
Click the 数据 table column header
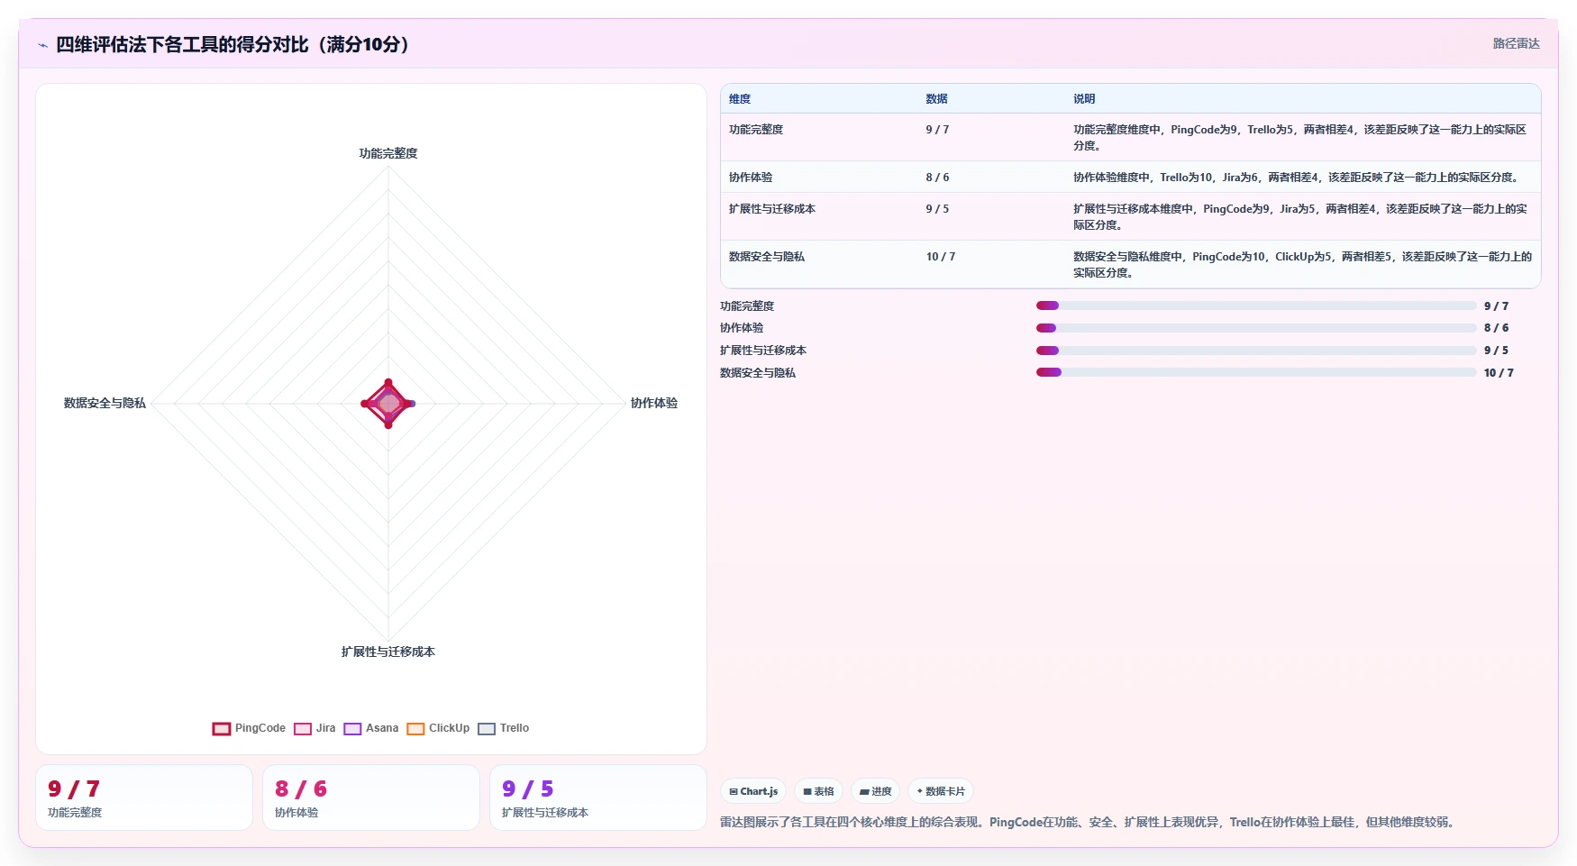point(936,99)
